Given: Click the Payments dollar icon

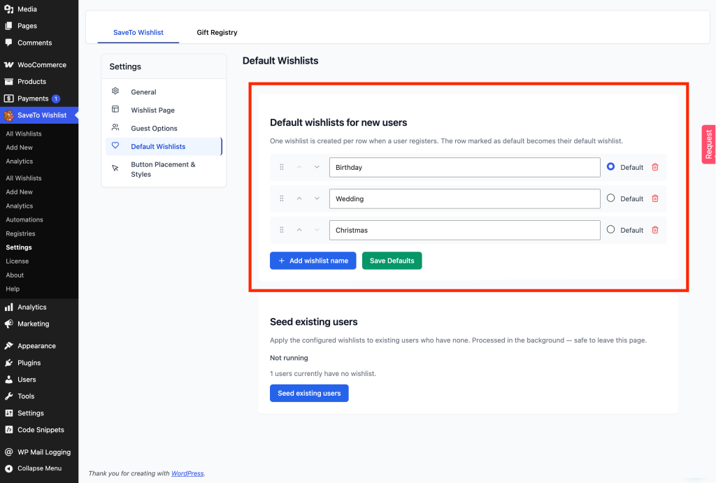Looking at the screenshot, I should click(x=8, y=99).
